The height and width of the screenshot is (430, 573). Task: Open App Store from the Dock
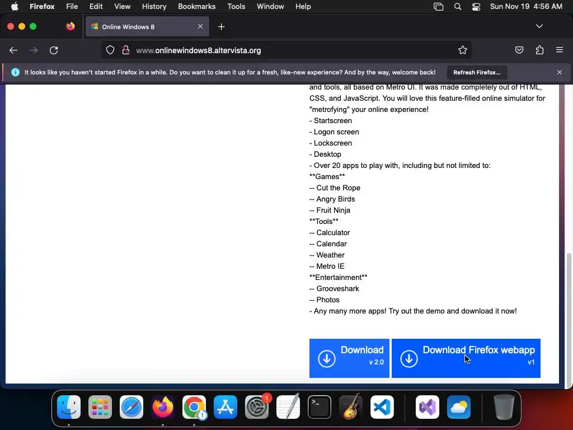(226, 406)
